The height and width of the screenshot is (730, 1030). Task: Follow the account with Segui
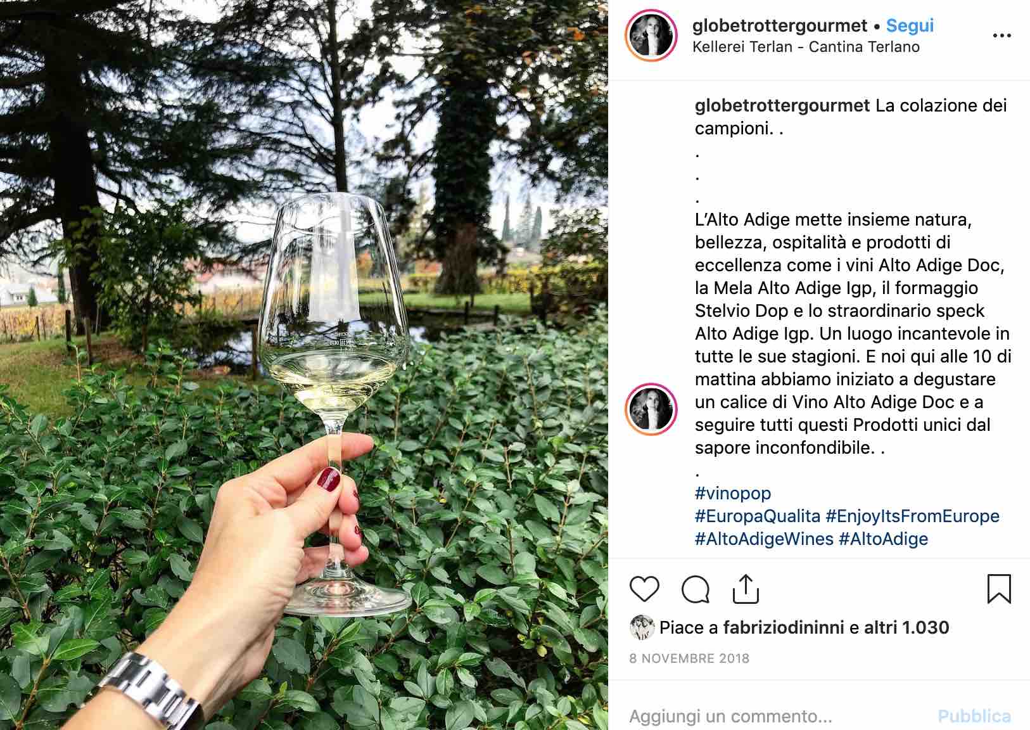tap(910, 25)
